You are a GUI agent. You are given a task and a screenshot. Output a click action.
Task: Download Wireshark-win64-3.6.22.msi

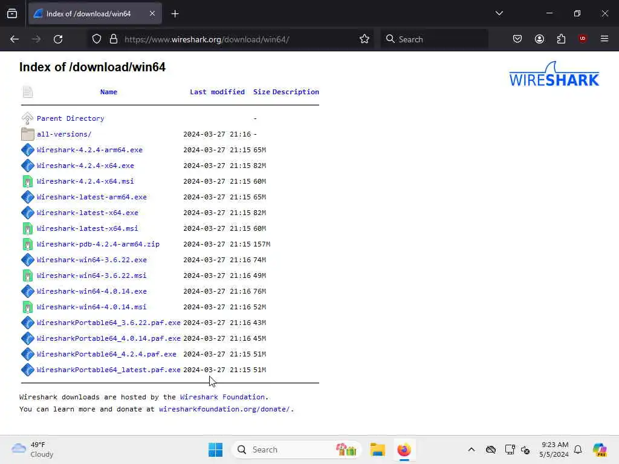(x=92, y=275)
